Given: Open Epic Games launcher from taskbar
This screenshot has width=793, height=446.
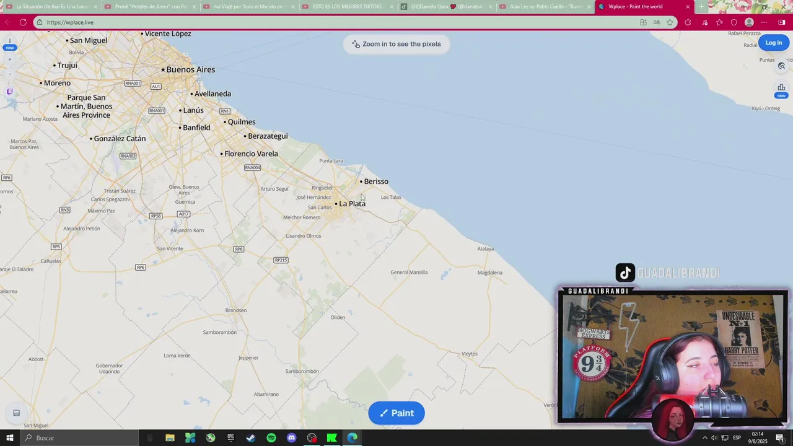Looking at the screenshot, I should (x=230, y=438).
